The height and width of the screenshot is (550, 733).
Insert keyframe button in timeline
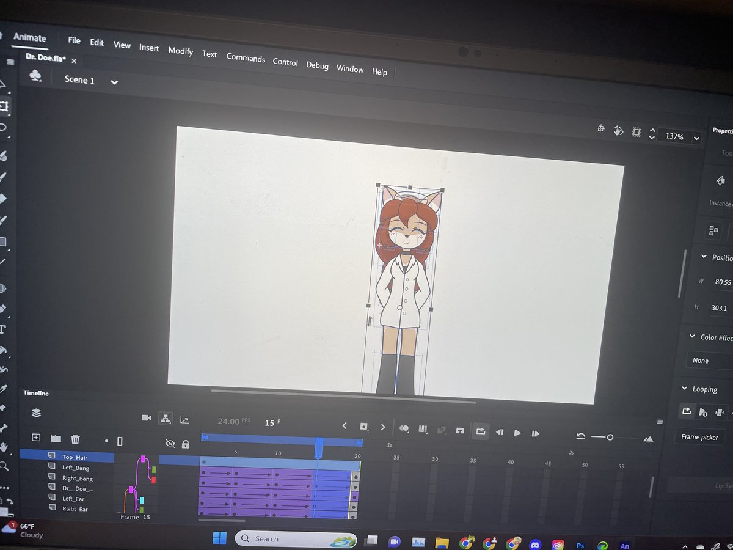click(364, 427)
